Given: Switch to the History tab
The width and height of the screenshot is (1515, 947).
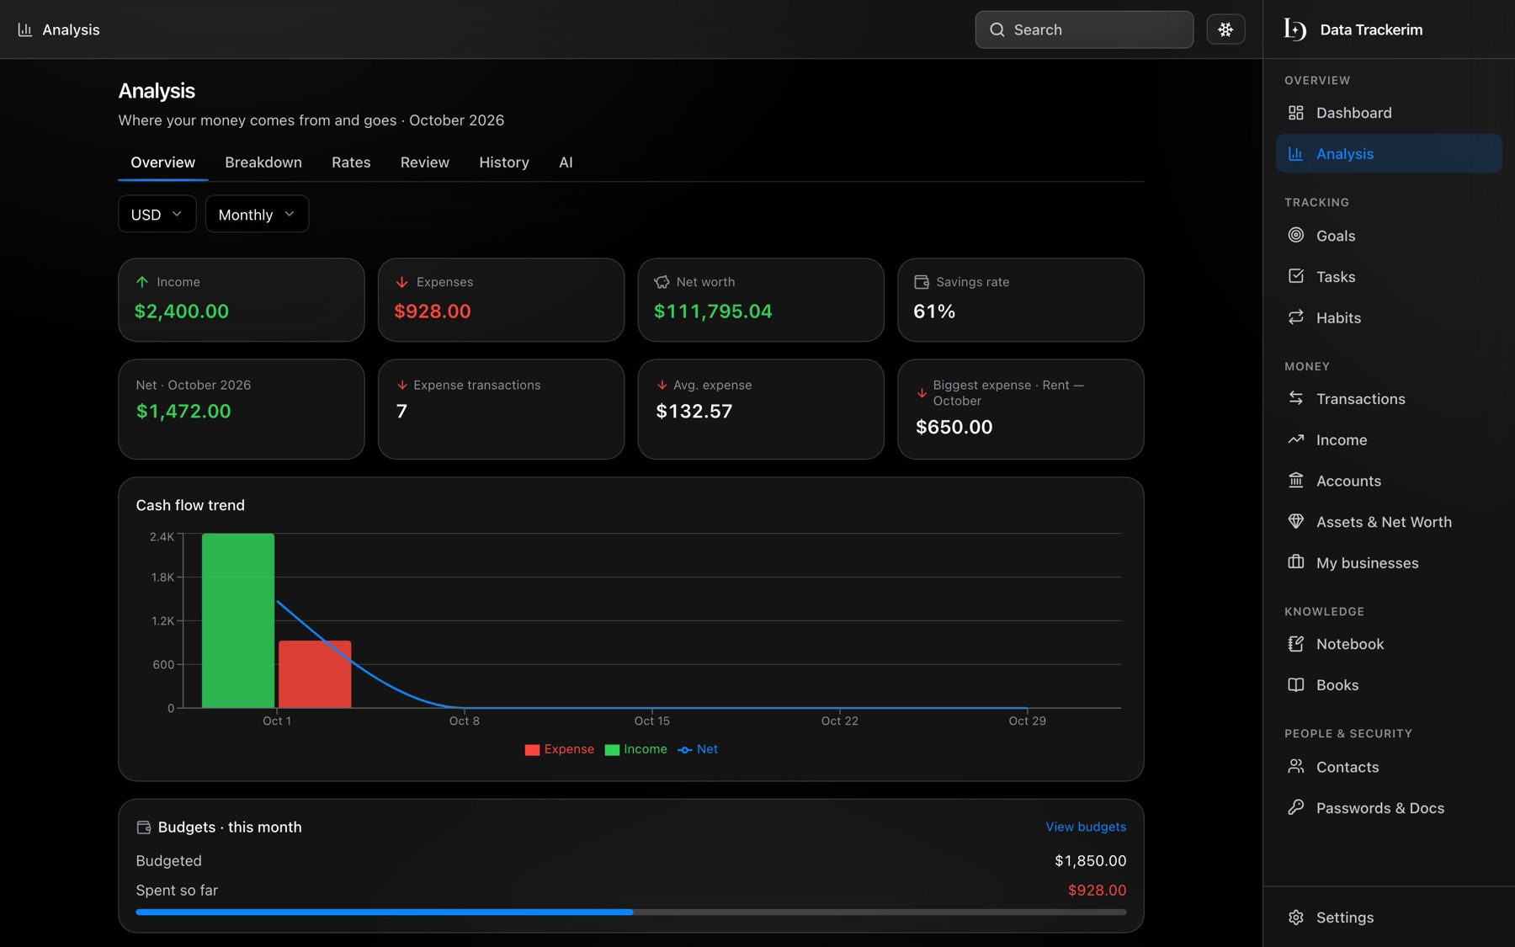Looking at the screenshot, I should (x=504, y=162).
